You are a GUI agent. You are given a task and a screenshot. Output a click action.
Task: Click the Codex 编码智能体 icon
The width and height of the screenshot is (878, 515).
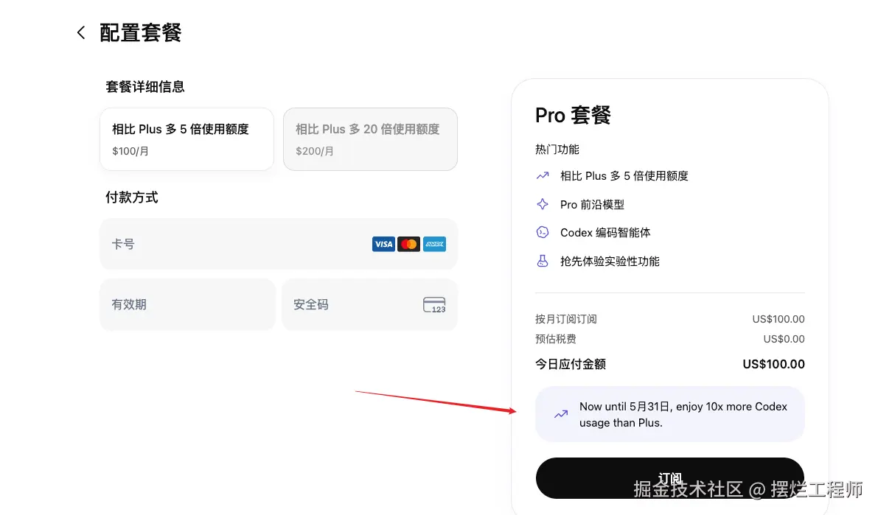tap(543, 232)
